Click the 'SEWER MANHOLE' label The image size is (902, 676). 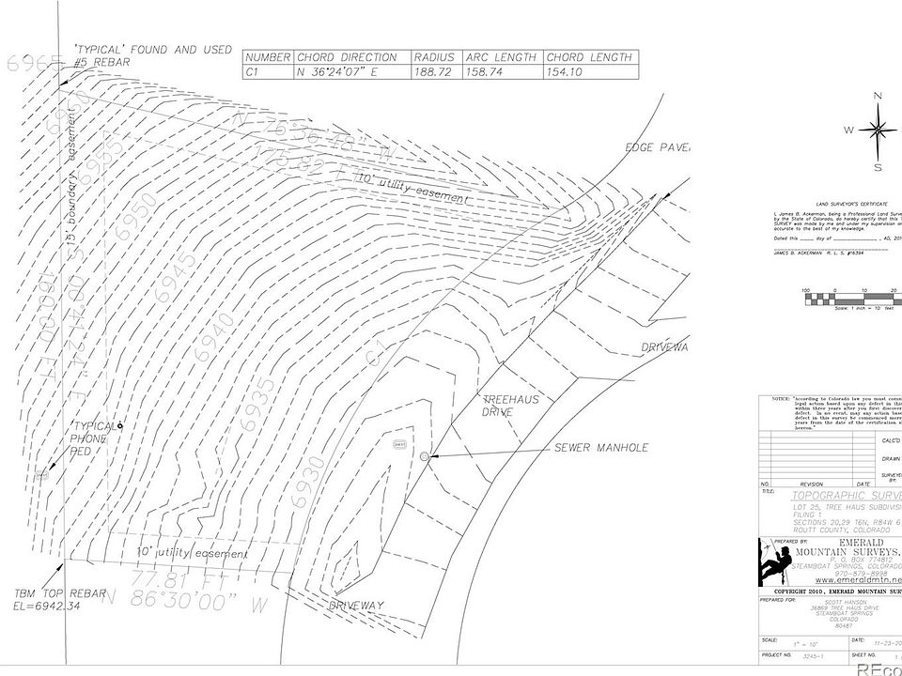tap(601, 447)
